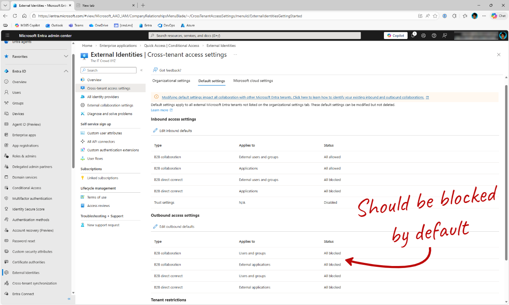Select External Identities in left navigation
Screen dimensions: 509x305
(x=26, y=273)
